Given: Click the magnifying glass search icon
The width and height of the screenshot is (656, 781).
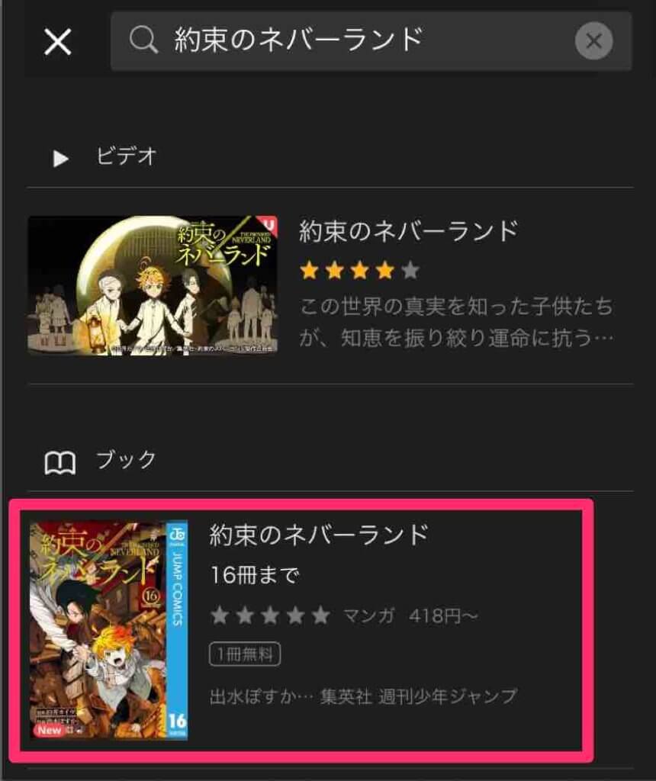Looking at the screenshot, I should point(143,40).
